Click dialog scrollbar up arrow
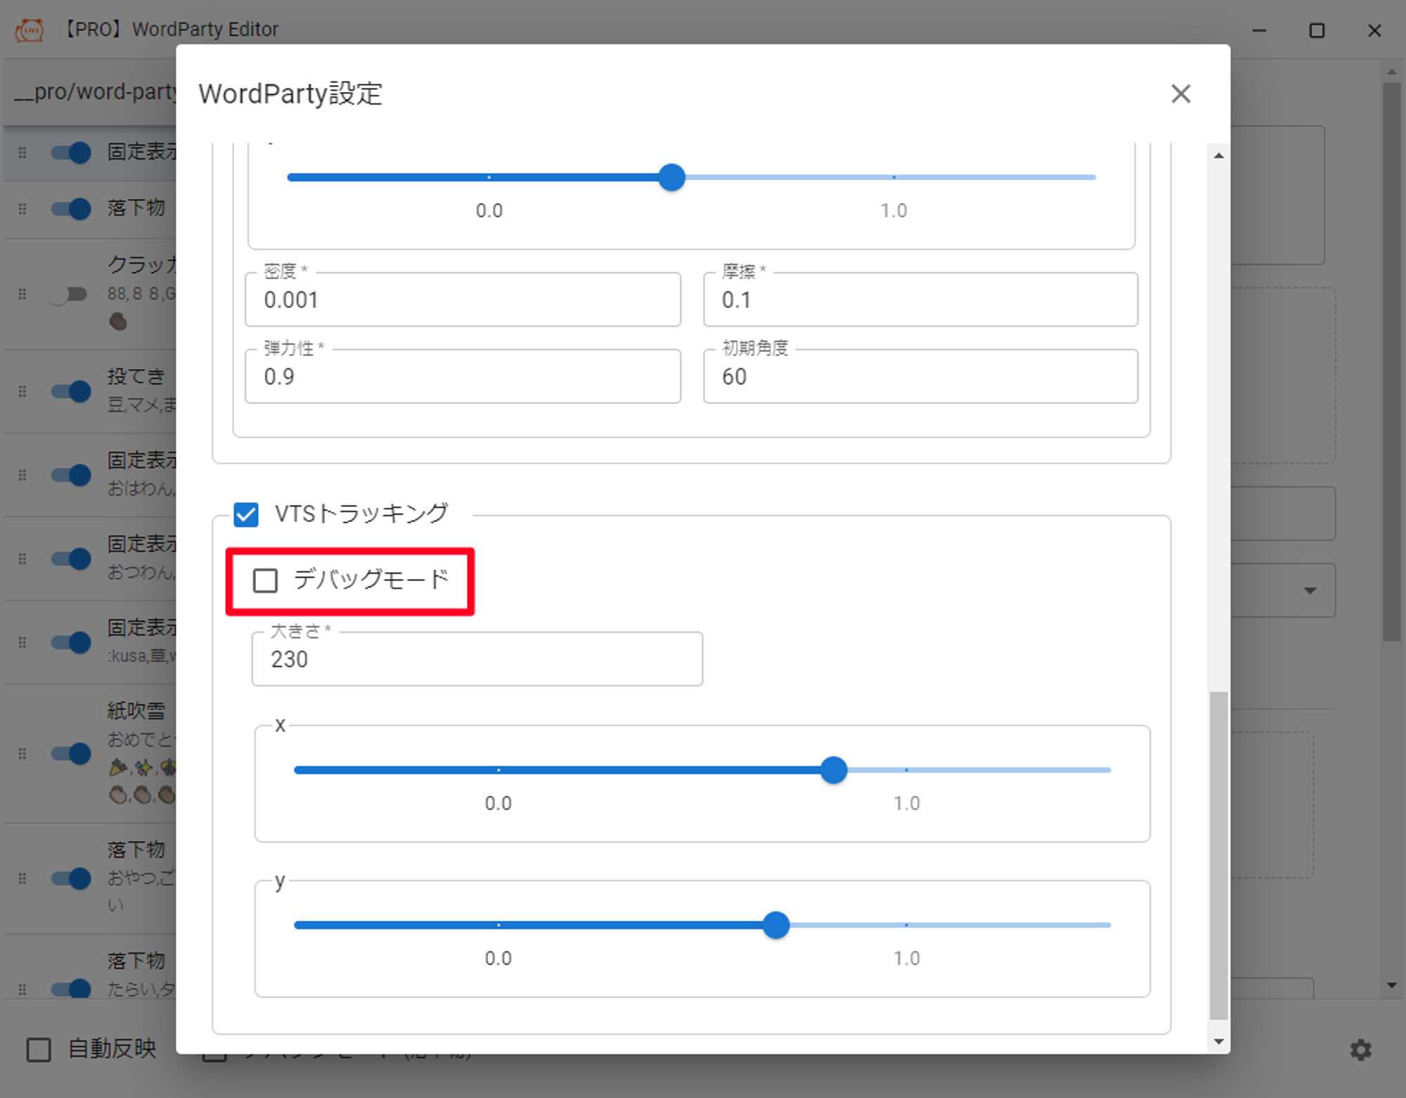This screenshot has height=1098, width=1406. click(x=1218, y=155)
